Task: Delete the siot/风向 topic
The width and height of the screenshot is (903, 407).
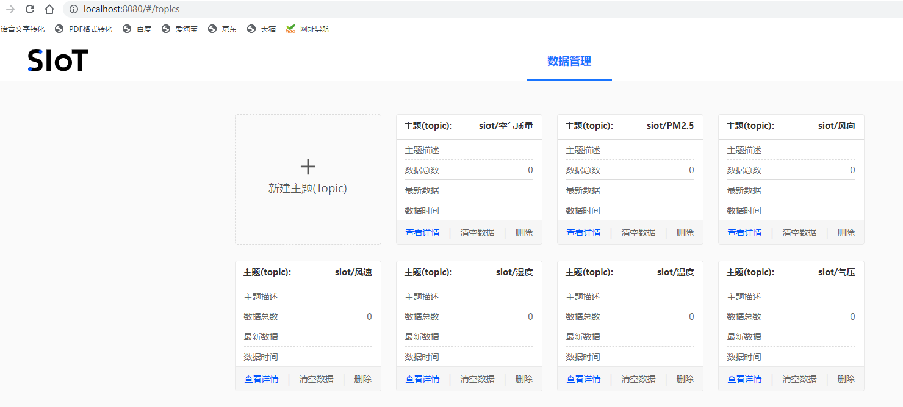Action: (x=846, y=232)
